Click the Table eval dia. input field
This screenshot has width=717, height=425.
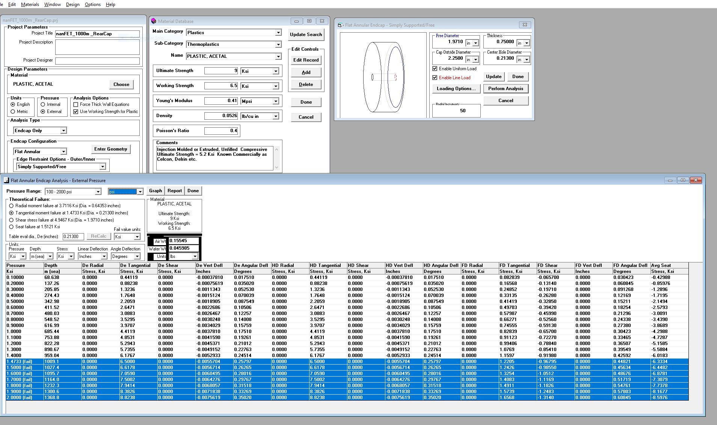click(73, 237)
